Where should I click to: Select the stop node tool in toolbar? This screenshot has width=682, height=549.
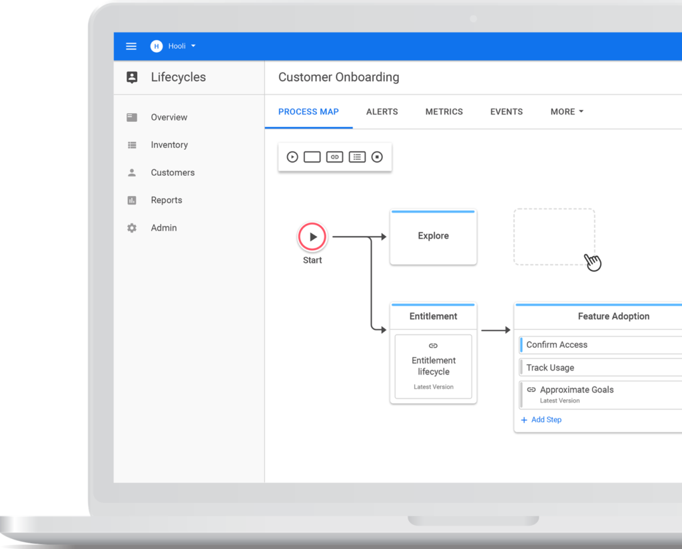(377, 157)
